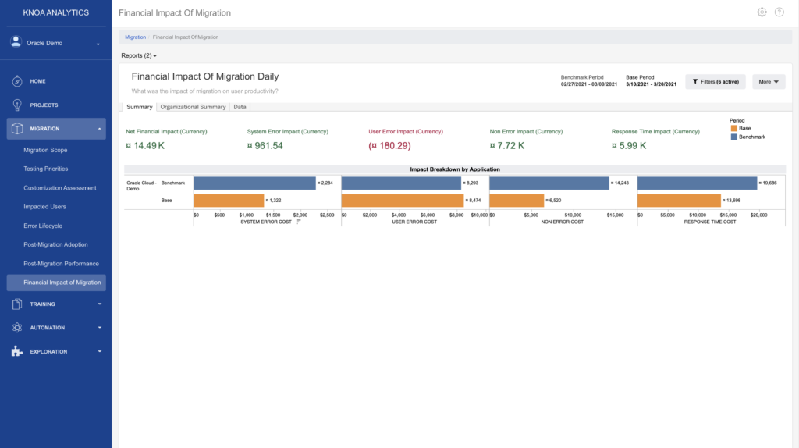Viewport: 799px width, 448px height.
Task: Click the funnel icon in Filters button
Action: (695, 81)
